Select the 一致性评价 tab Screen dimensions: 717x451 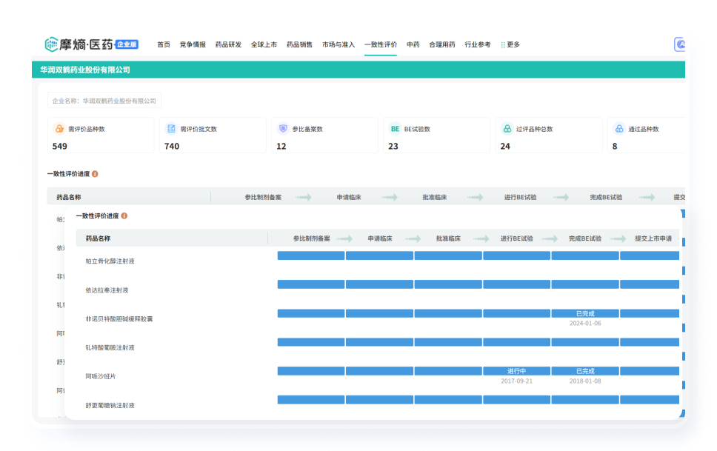[x=381, y=44]
